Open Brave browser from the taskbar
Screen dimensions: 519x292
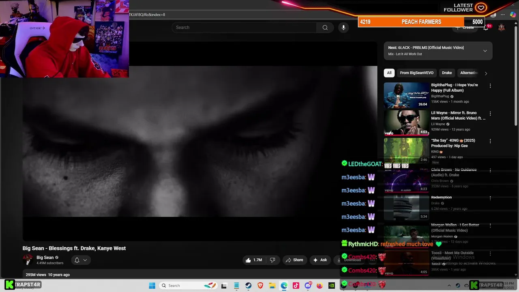click(x=260, y=286)
